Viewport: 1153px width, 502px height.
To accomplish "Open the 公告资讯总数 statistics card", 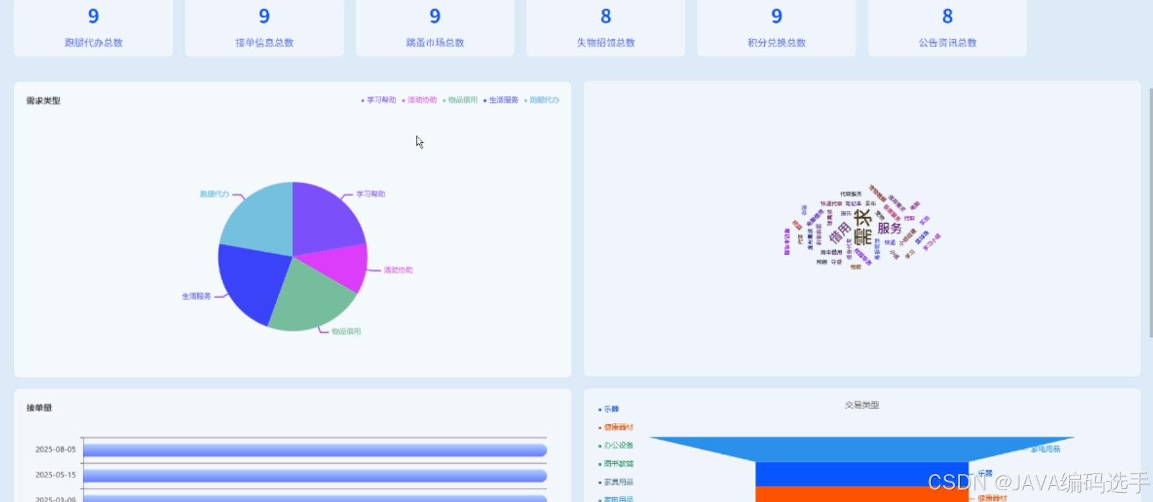I will click(x=947, y=28).
